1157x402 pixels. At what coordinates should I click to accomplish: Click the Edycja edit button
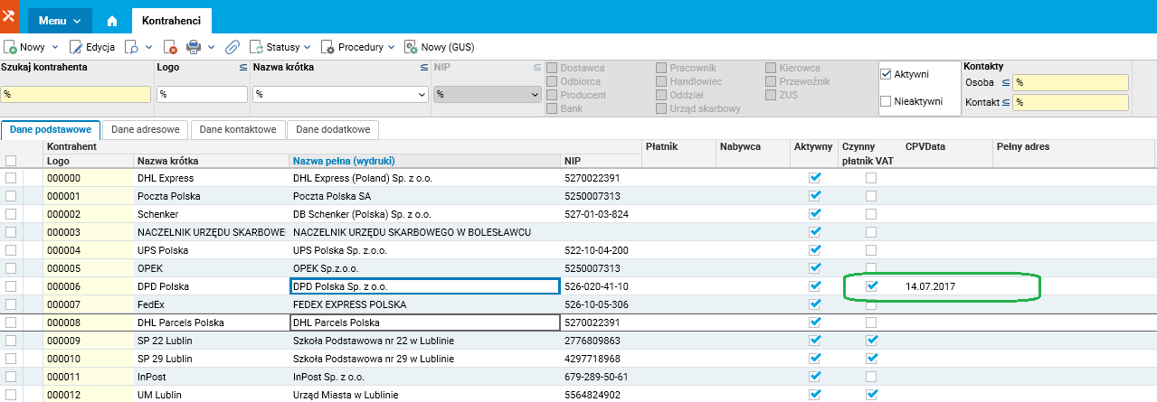click(91, 47)
